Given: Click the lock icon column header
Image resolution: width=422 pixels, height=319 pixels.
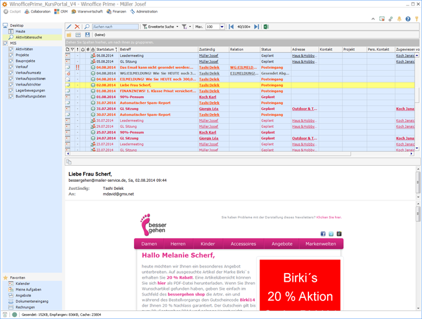Looking at the screenshot, I should pyautogui.click(x=93, y=50).
